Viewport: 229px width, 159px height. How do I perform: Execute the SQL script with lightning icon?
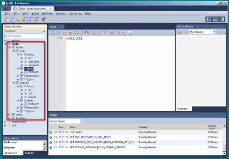(65, 33)
